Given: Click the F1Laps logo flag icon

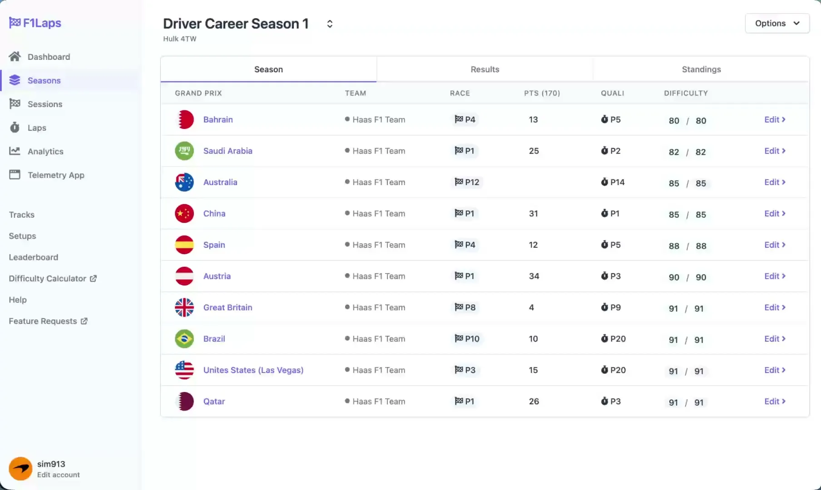Looking at the screenshot, I should coord(15,23).
